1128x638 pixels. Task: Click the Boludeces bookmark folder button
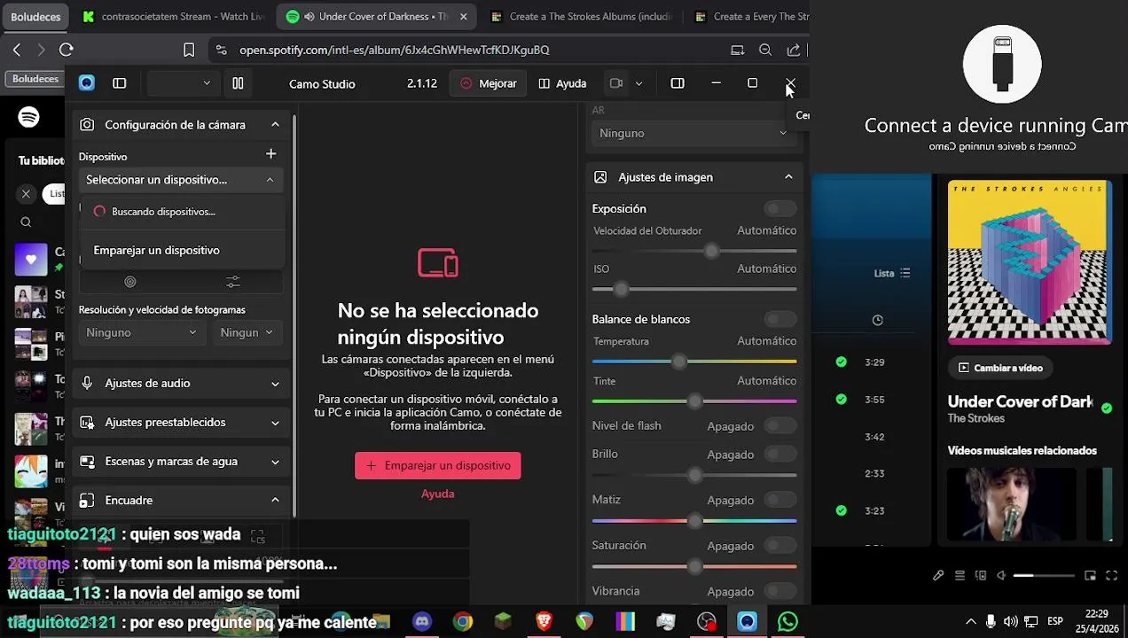click(x=35, y=79)
